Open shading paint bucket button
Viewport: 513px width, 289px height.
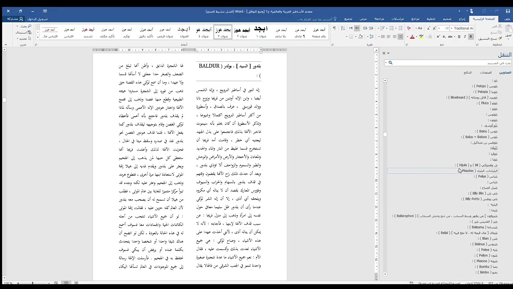pyautogui.click(x=360, y=37)
